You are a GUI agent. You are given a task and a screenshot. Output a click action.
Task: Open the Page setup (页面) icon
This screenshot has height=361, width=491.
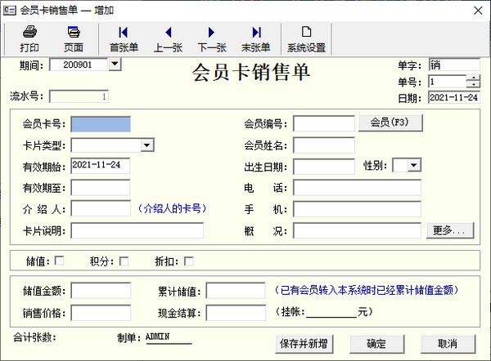(74, 38)
